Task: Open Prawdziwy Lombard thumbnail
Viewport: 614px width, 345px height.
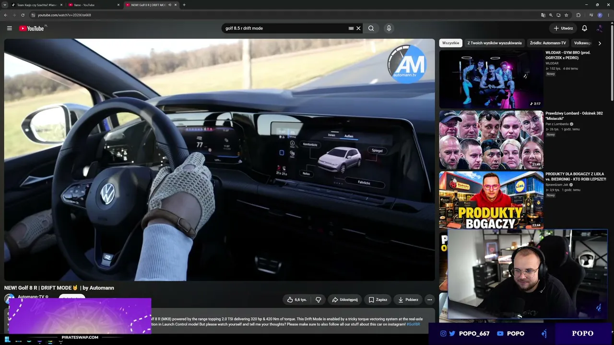Action: tap(491, 140)
